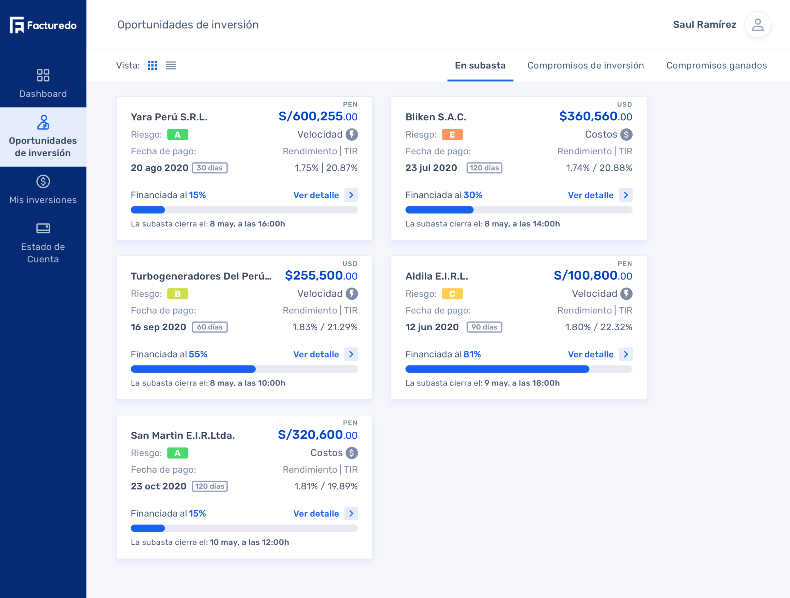
Task: Click the 120 días tag on San Martin card
Action: pos(210,486)
